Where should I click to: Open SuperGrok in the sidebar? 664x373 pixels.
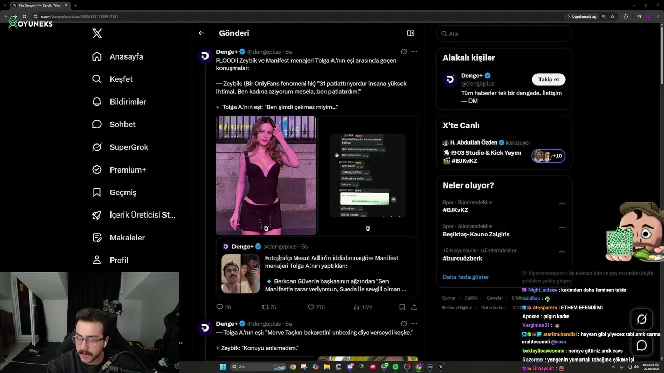click(120, 147)
